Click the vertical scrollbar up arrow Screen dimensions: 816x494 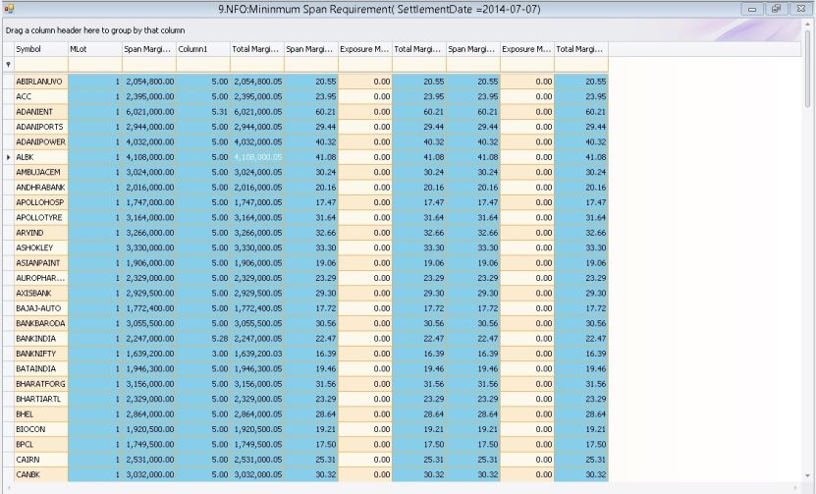[x=808, y=23]
